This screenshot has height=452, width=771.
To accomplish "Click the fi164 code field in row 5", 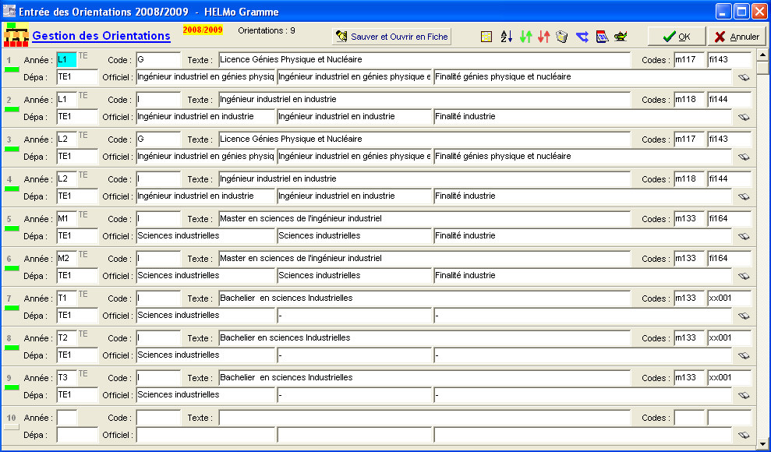I will 729,219.
